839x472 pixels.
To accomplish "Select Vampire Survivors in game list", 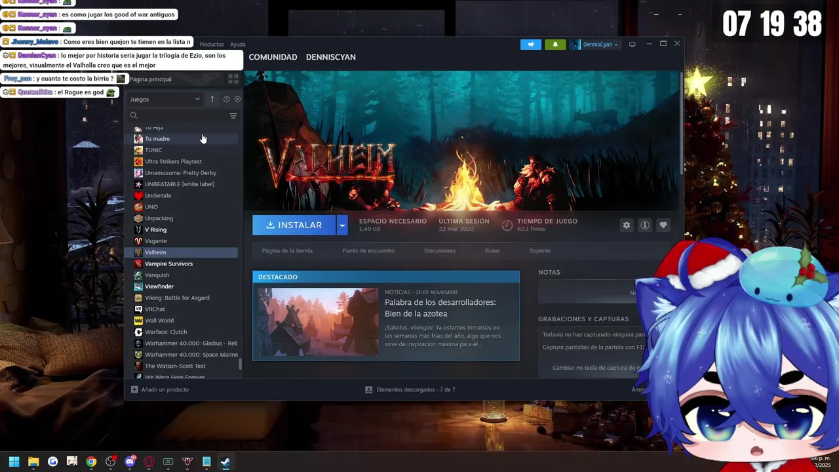I will coord(181,264).
